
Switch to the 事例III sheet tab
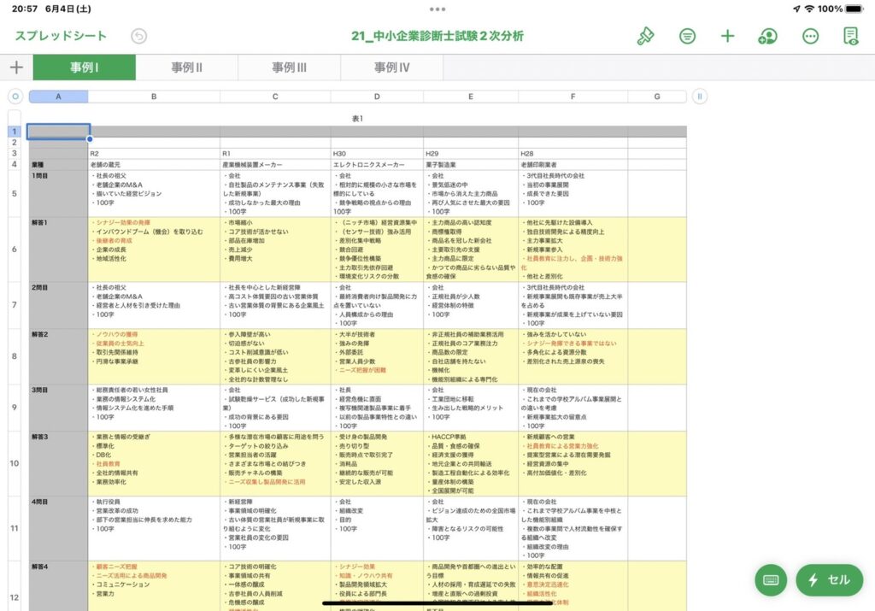[x=289, y=68]
